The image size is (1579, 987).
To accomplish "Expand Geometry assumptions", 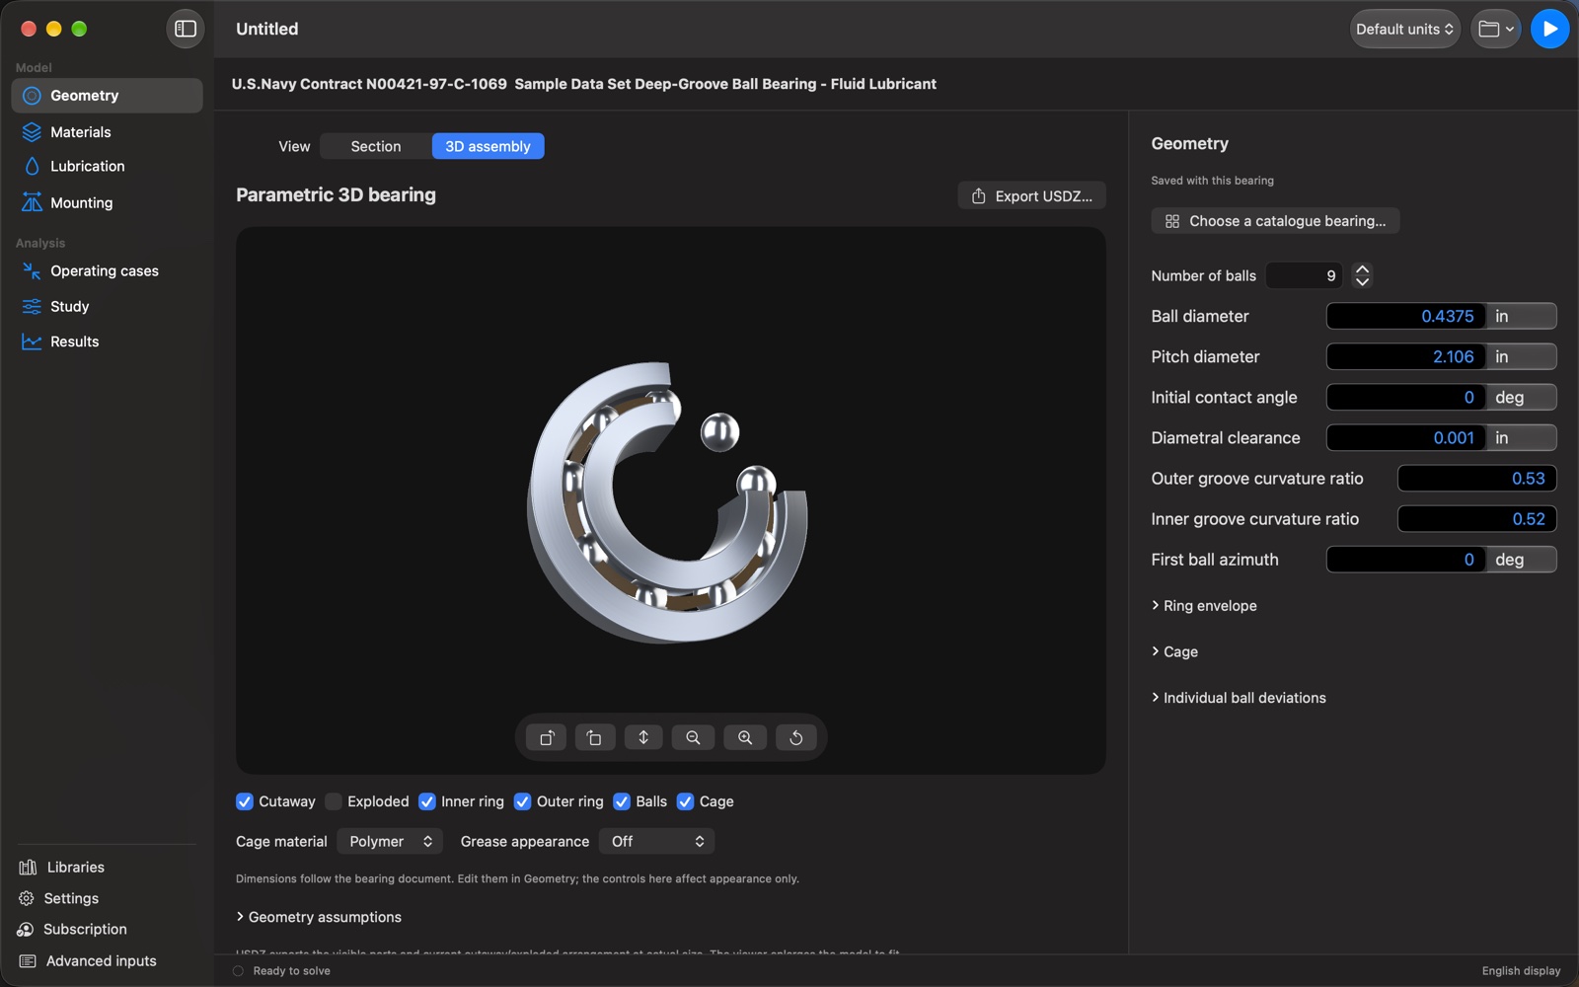I will click(x=319, y=917).
